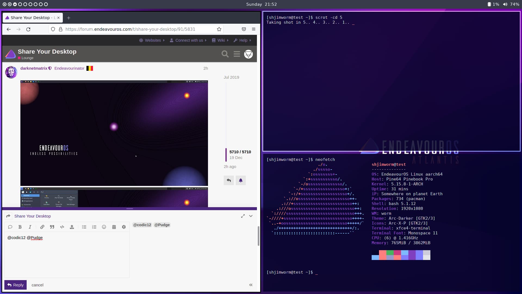The image size is (522, 294).
Task: Open volume indicator at 74%
Action: (511, 4)
